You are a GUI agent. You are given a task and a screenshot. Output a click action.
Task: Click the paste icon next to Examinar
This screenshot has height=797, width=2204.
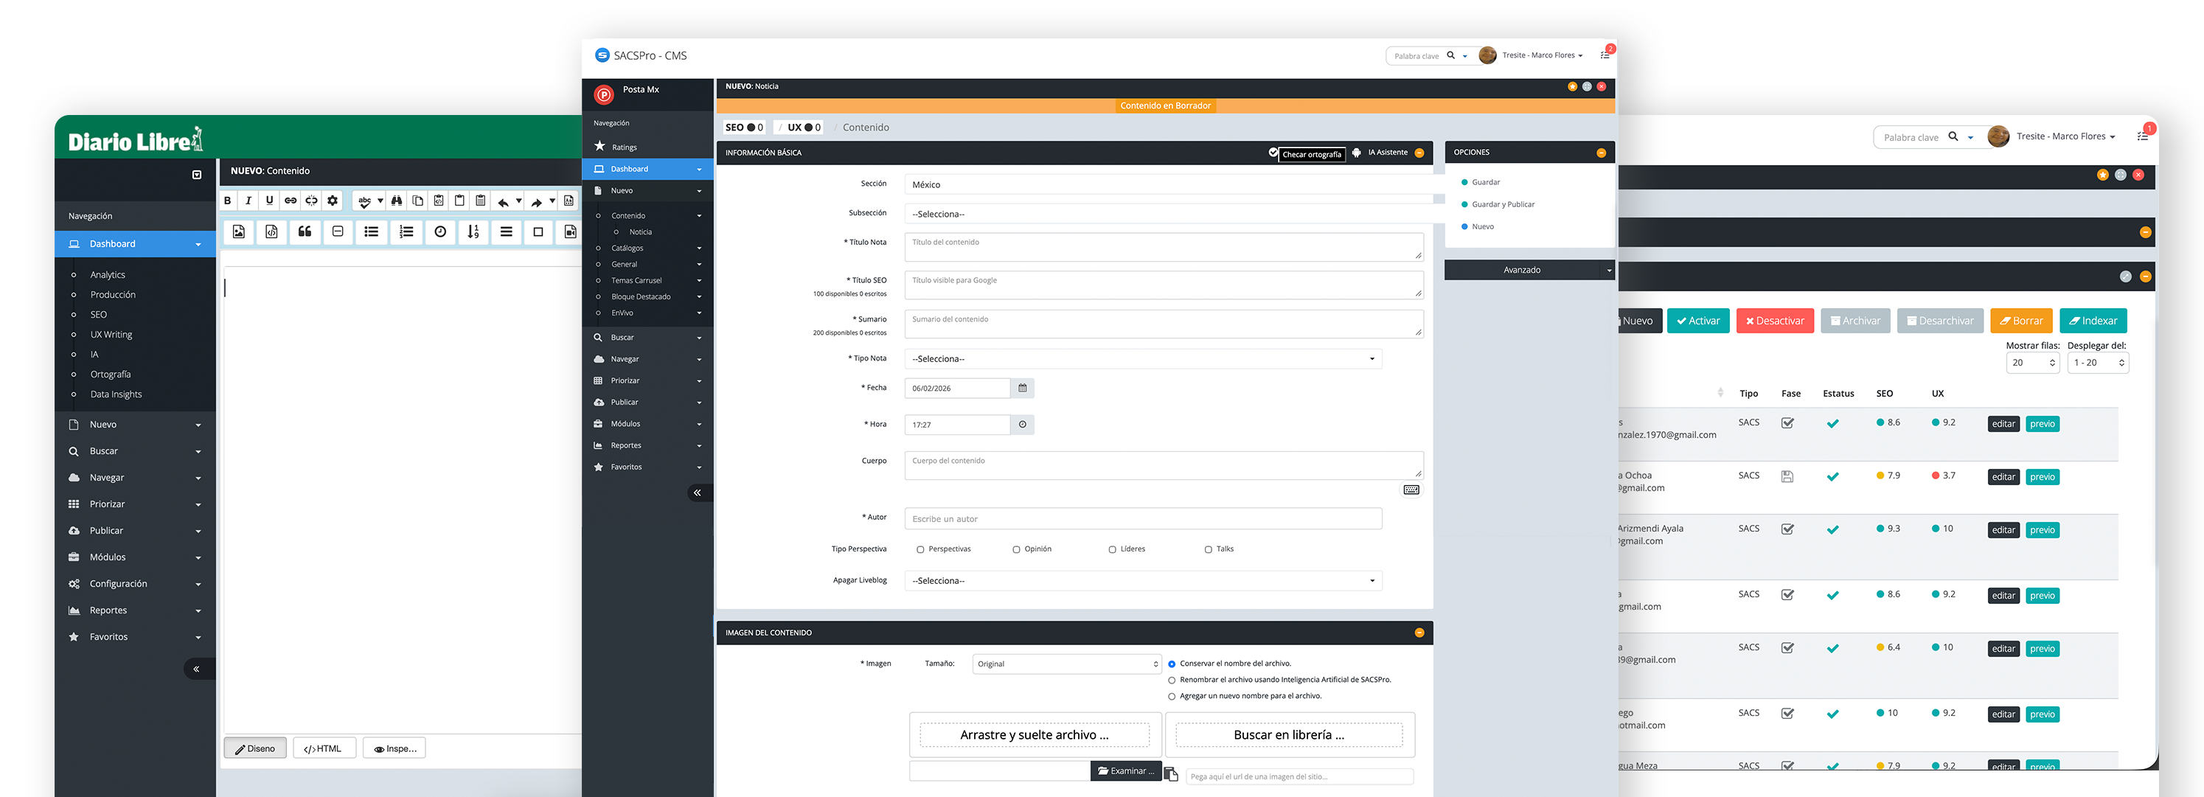pyautogui.click(x=1171, y=774)
